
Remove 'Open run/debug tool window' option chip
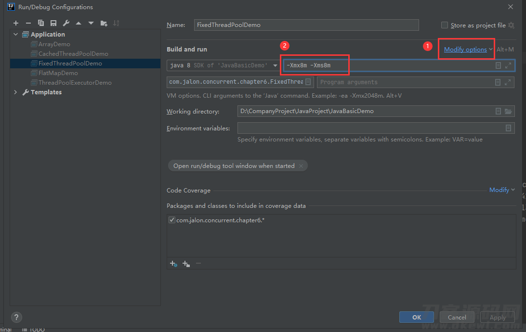click(301, 166)
